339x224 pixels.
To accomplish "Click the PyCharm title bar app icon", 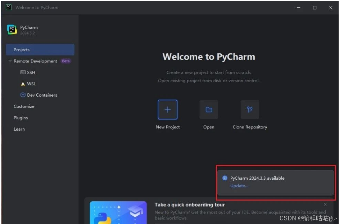I will point(8,7).
